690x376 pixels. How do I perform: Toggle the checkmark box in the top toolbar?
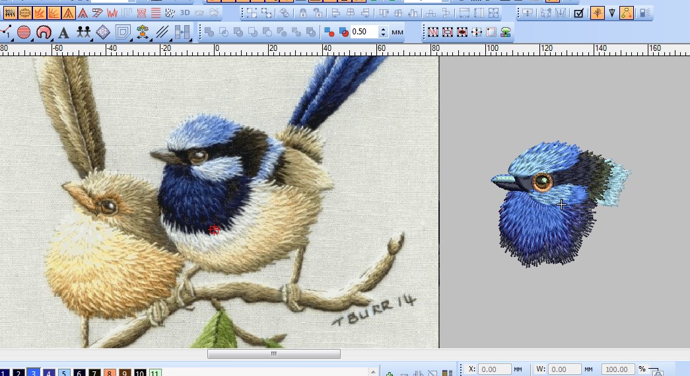pyautogui.click(x=579, y=13)
